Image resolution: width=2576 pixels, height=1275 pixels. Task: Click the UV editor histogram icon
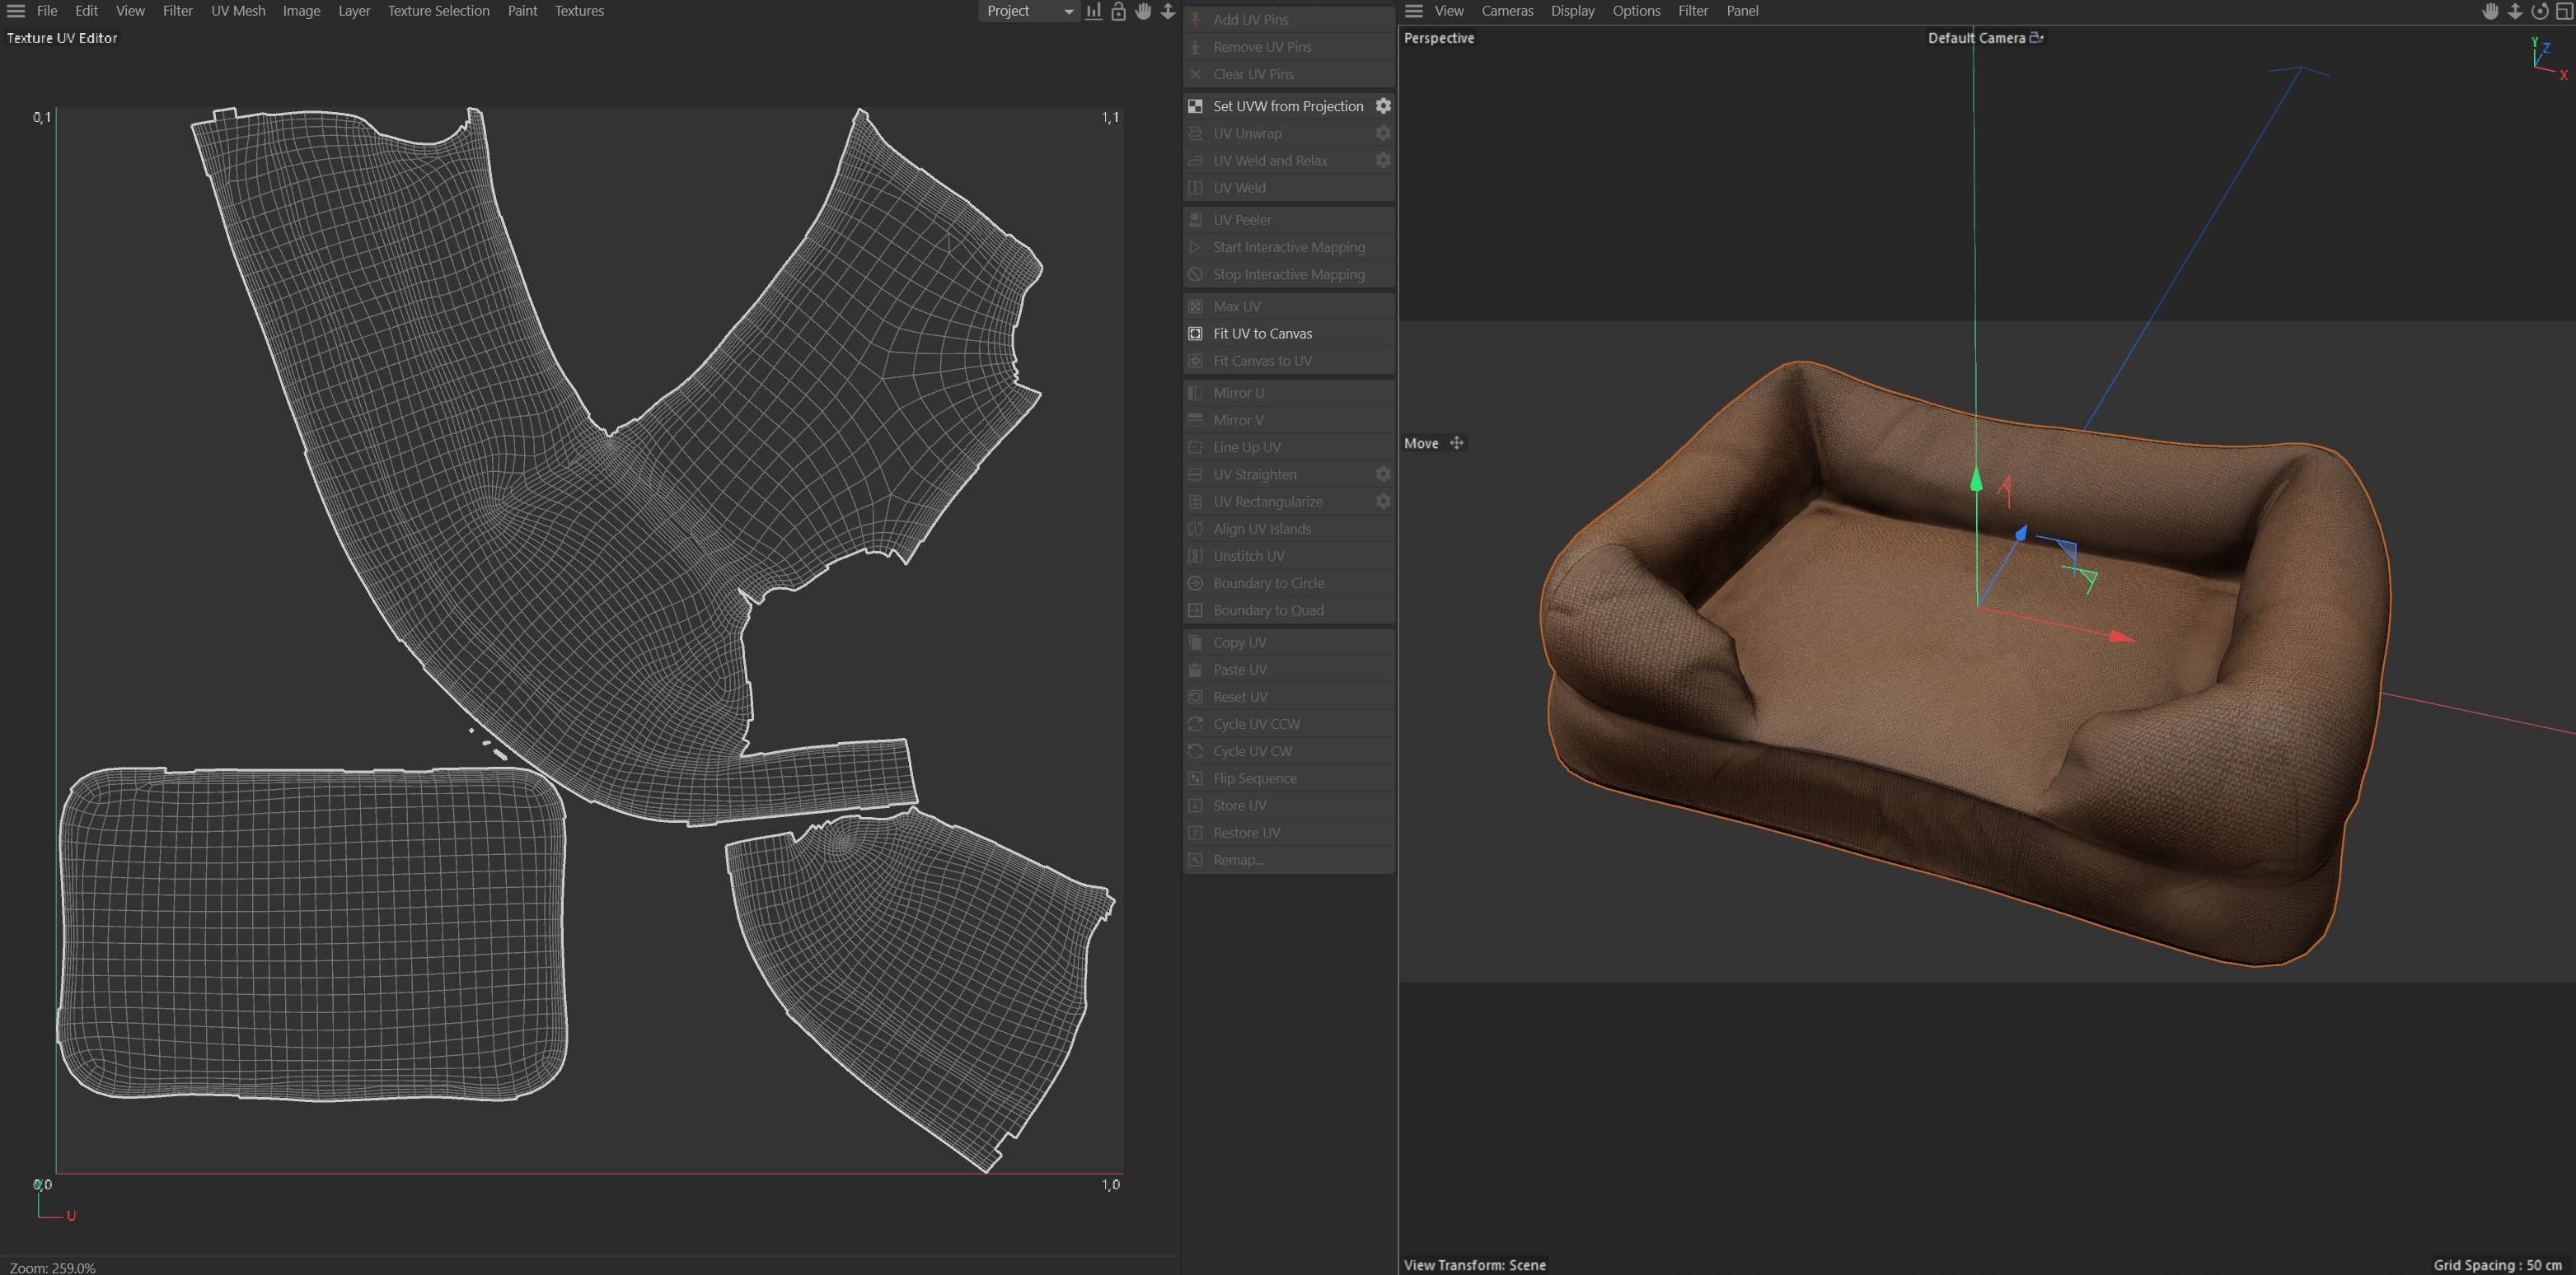[1094, 11]
